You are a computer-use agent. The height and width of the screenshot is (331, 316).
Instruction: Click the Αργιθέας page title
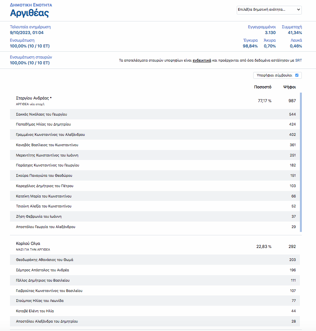29,13
